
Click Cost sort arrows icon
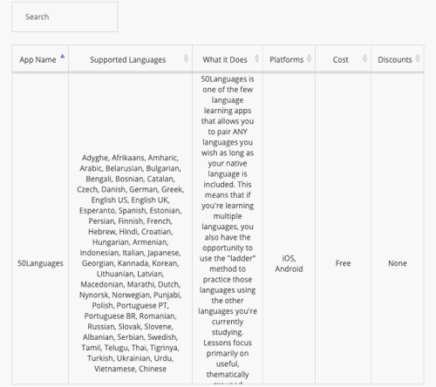(364, 58)
